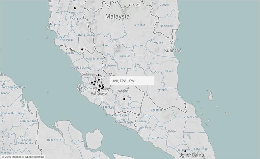Click the Pahang state label
The image size is (260, 159).
pyautogui.click(x=139, y=56)
